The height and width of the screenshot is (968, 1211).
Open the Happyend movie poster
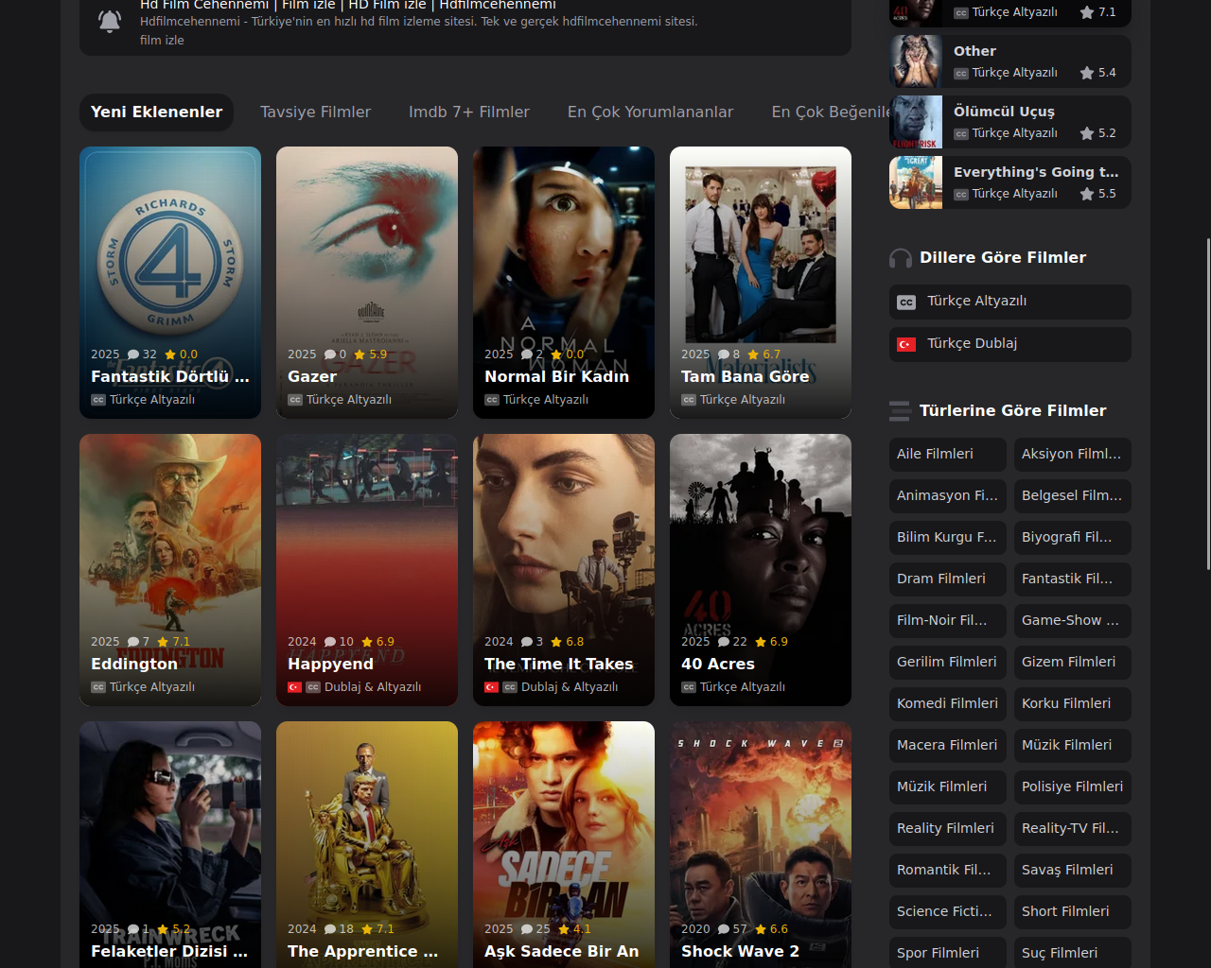(367, 570)
